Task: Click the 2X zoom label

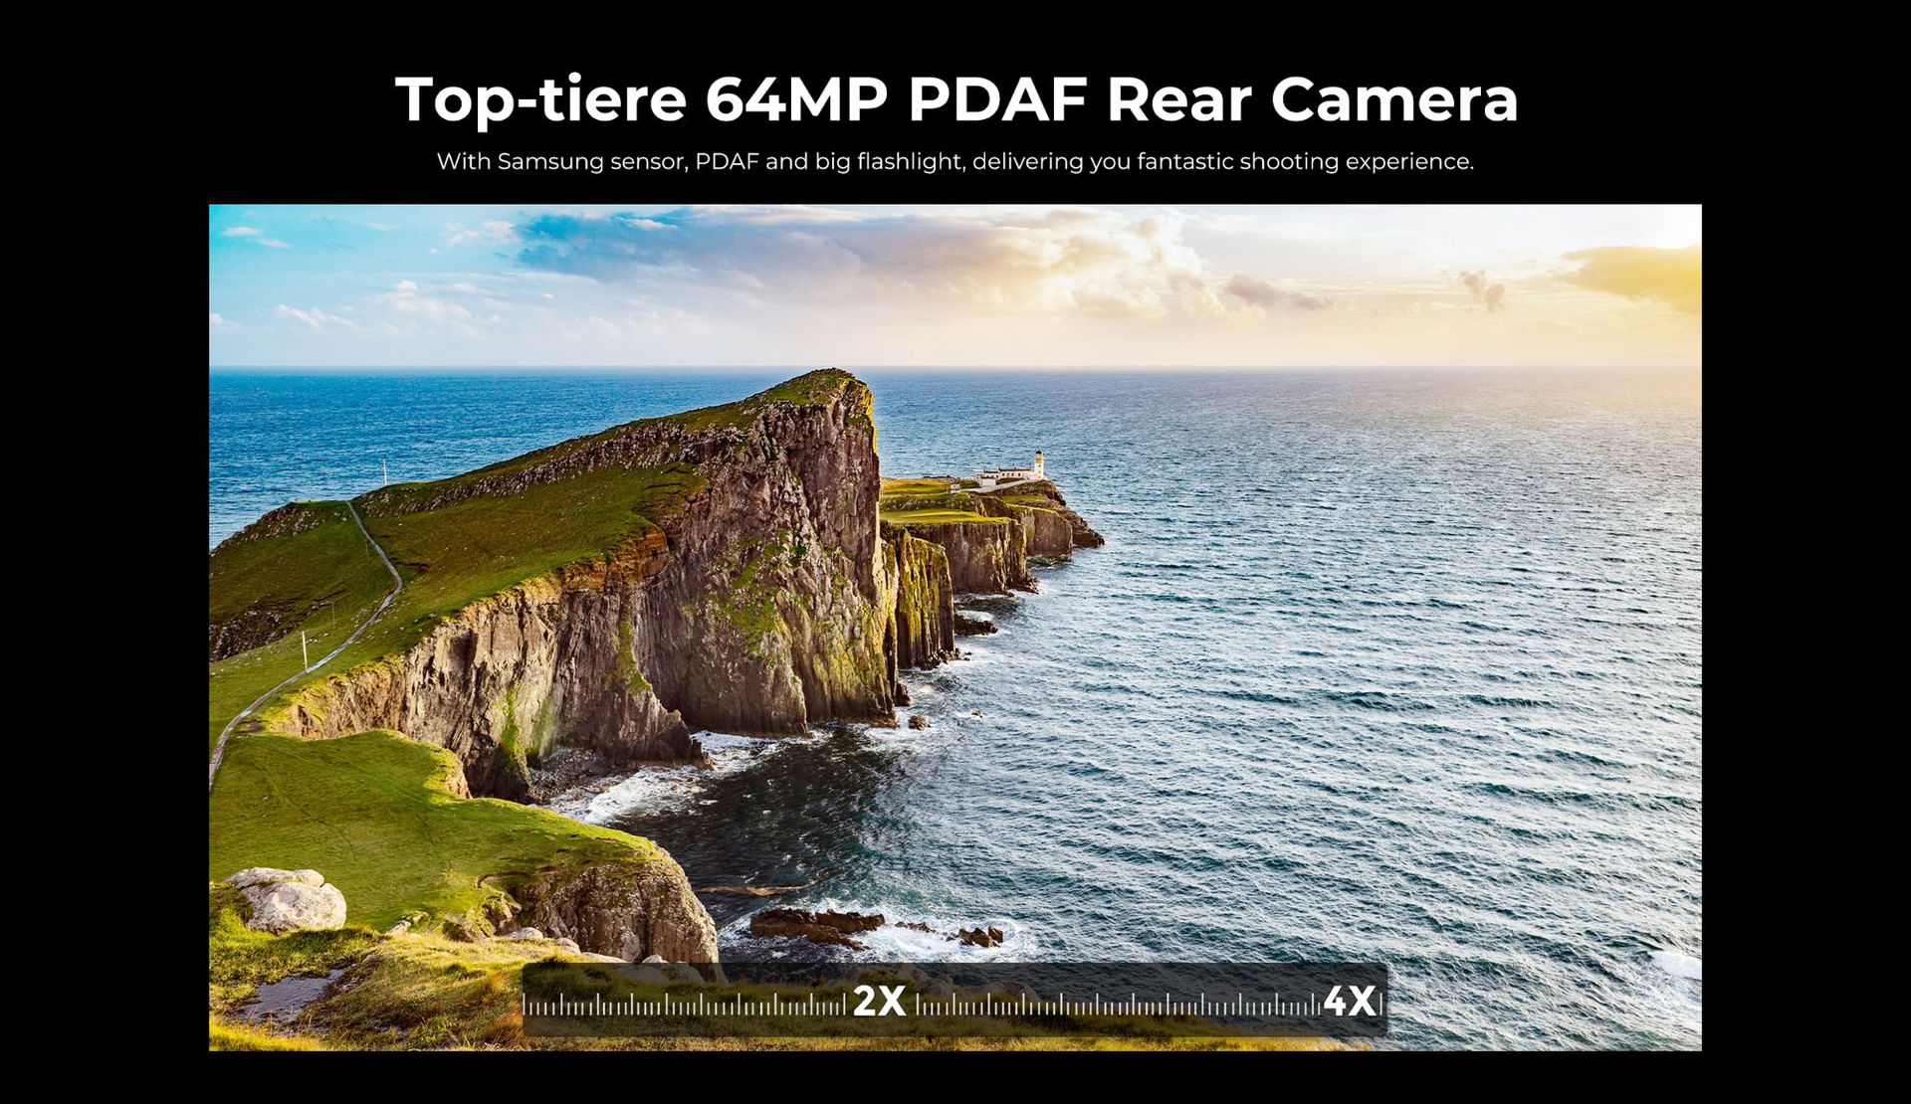Action: coord(880,1002)
